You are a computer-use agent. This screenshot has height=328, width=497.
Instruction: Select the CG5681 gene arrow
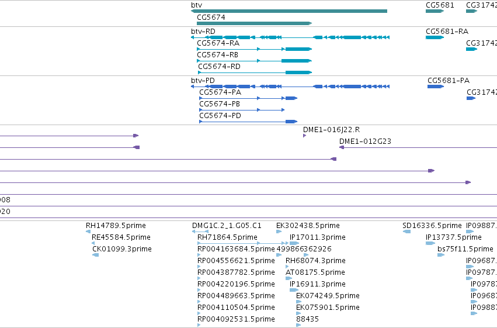435,11
